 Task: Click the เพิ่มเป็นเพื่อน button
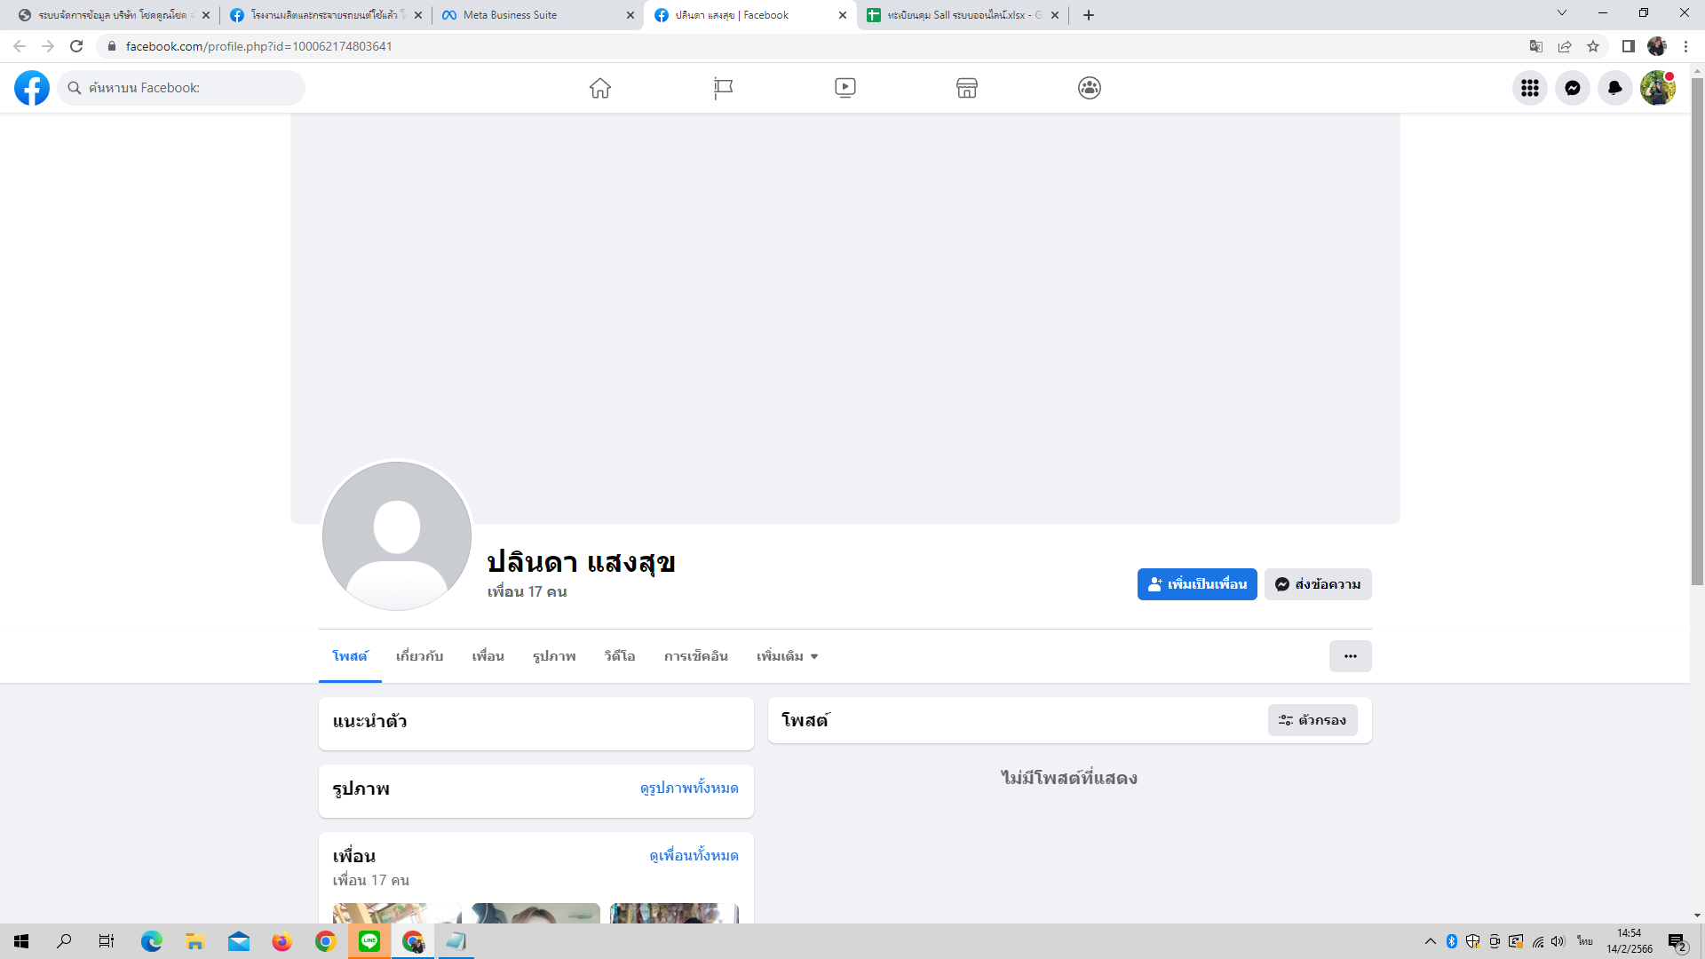[x=1197, y=584]
